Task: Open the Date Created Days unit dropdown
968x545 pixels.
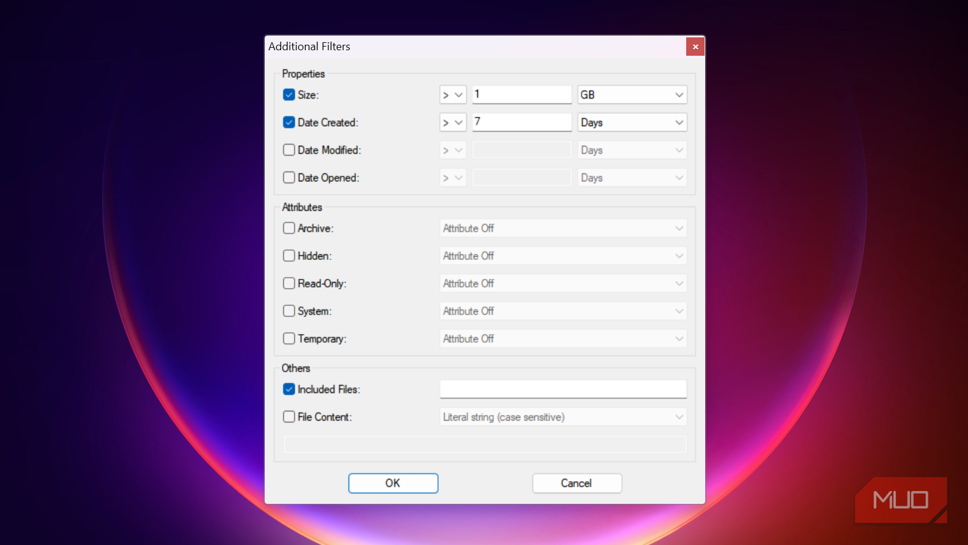Action: (x=632, y=123)
